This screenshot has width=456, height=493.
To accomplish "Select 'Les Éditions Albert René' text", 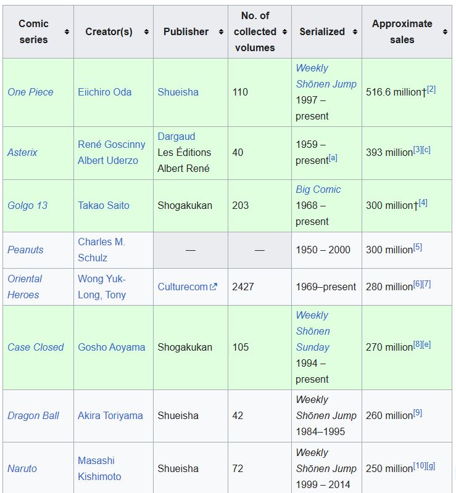I will [184, 160].
